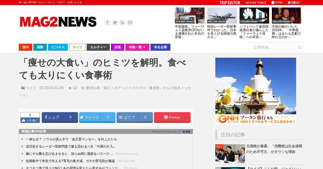The height and width of the screenshot is (169, 323).
Task: Open the ライフ category tab
Action: pos(77,47)
